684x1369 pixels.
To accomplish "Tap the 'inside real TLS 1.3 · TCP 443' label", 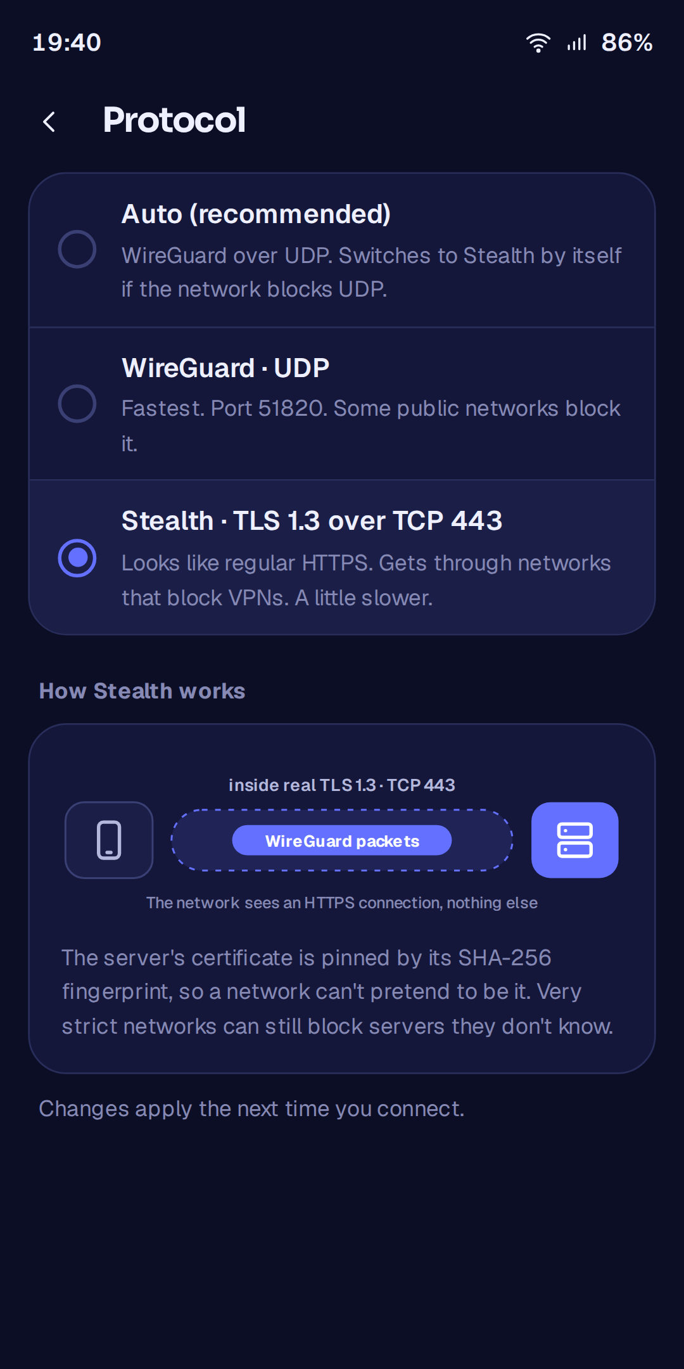I will coord(342,785).
